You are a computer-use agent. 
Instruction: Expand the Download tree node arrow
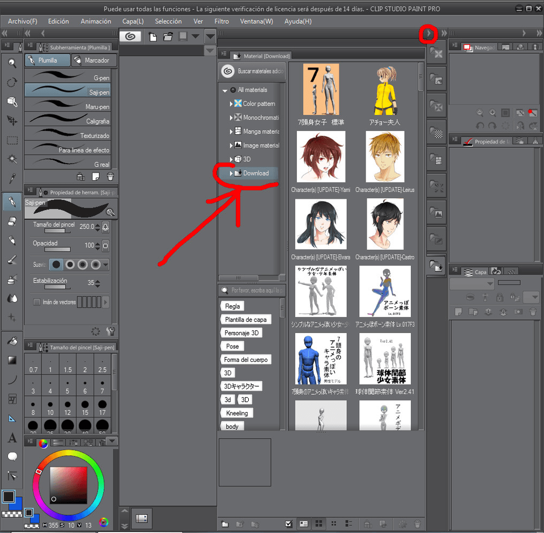(231, 173)
